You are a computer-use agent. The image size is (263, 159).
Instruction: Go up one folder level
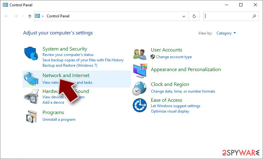click(30, 16)
